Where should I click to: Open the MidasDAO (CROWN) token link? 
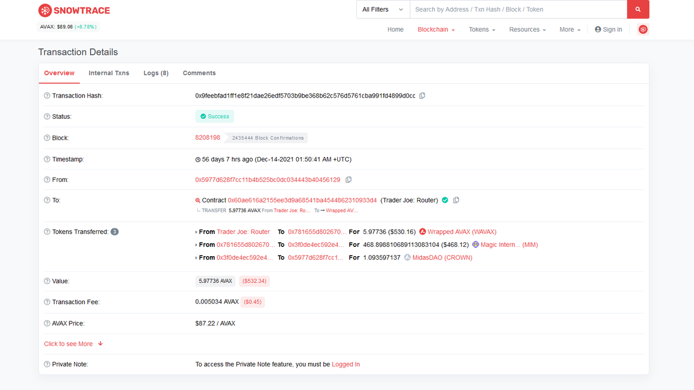coord(442,257)
